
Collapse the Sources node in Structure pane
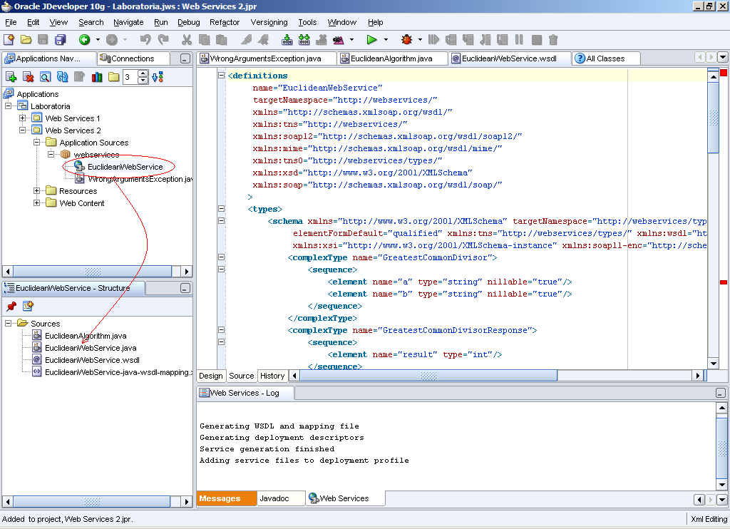tap(8, 323)
